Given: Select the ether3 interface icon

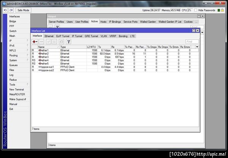Looking at the screenshot, I should pos(40,57).
